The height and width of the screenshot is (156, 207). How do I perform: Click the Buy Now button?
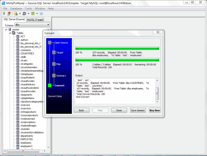pos(155,110)
